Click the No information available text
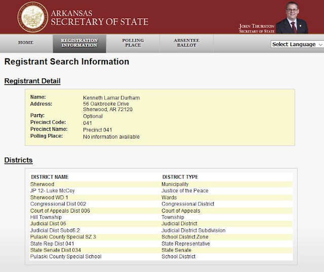Screen dimensions: 324x272 tap(111, 137)
